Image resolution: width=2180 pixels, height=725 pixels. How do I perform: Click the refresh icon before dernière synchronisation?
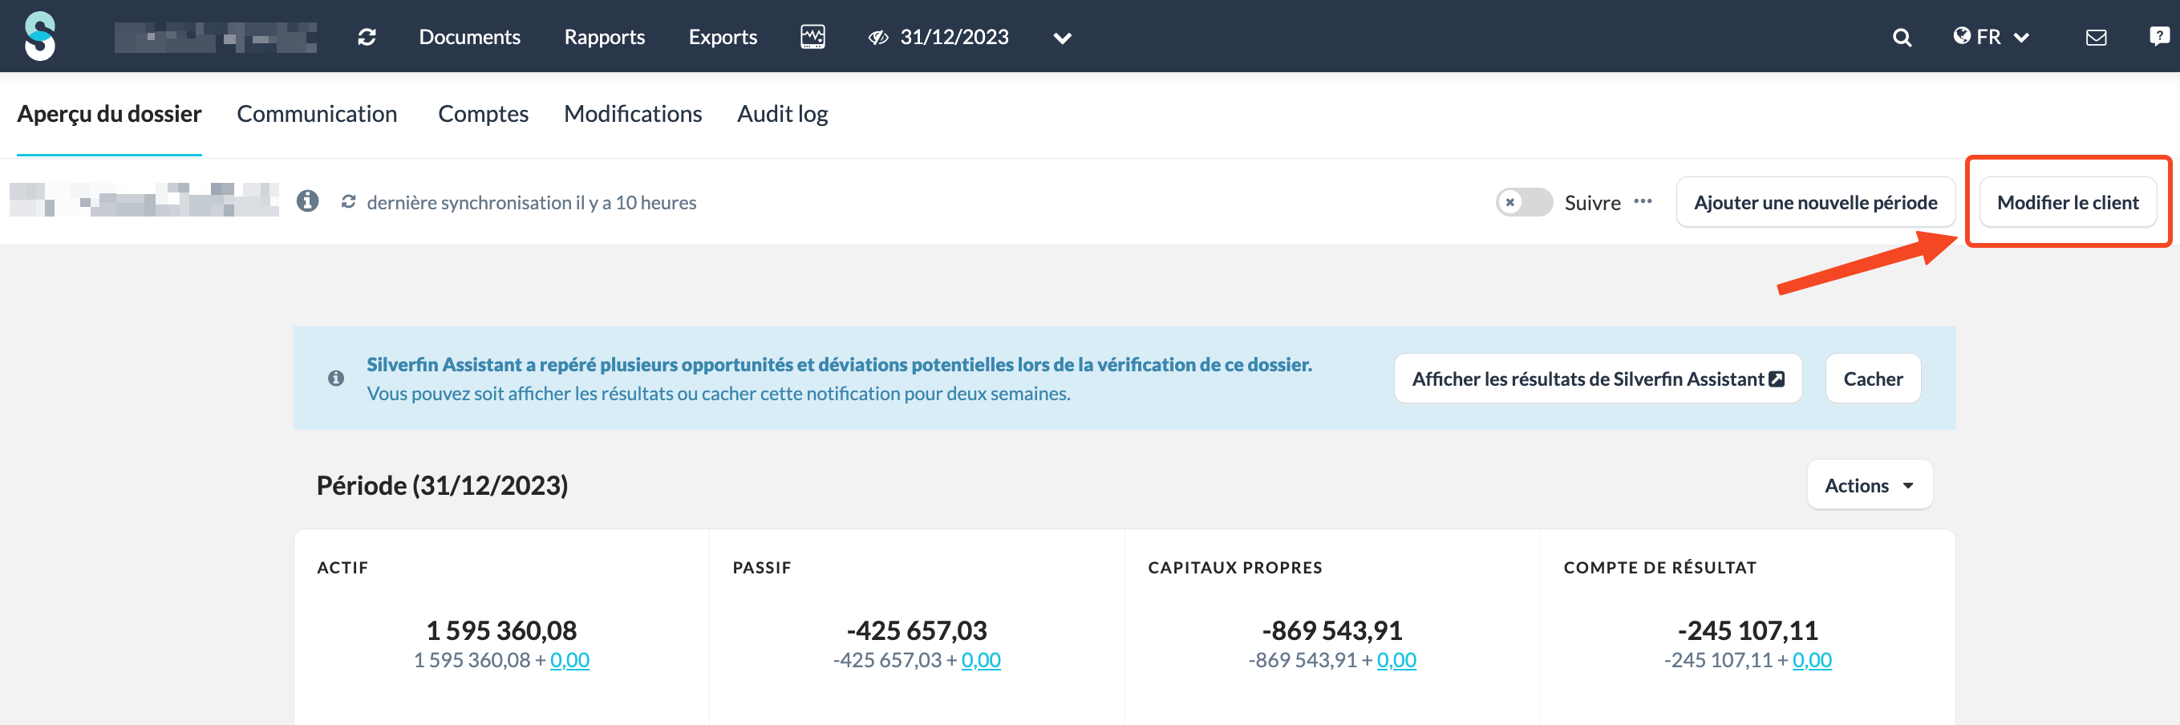coord(348,202)
